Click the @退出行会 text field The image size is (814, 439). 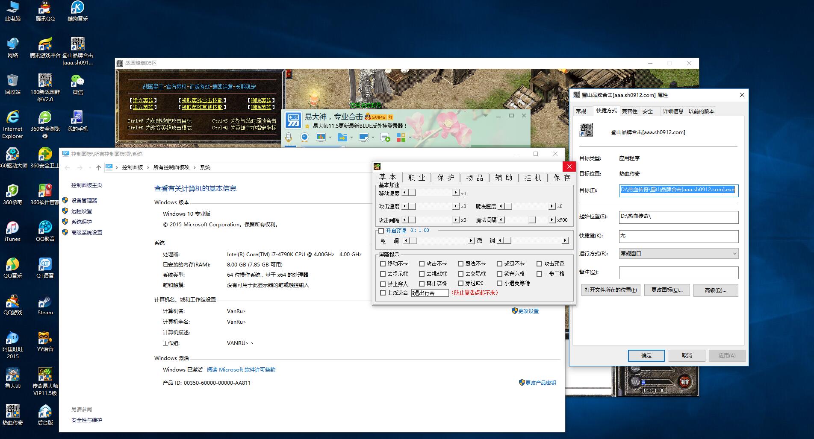tap(430, 293)
